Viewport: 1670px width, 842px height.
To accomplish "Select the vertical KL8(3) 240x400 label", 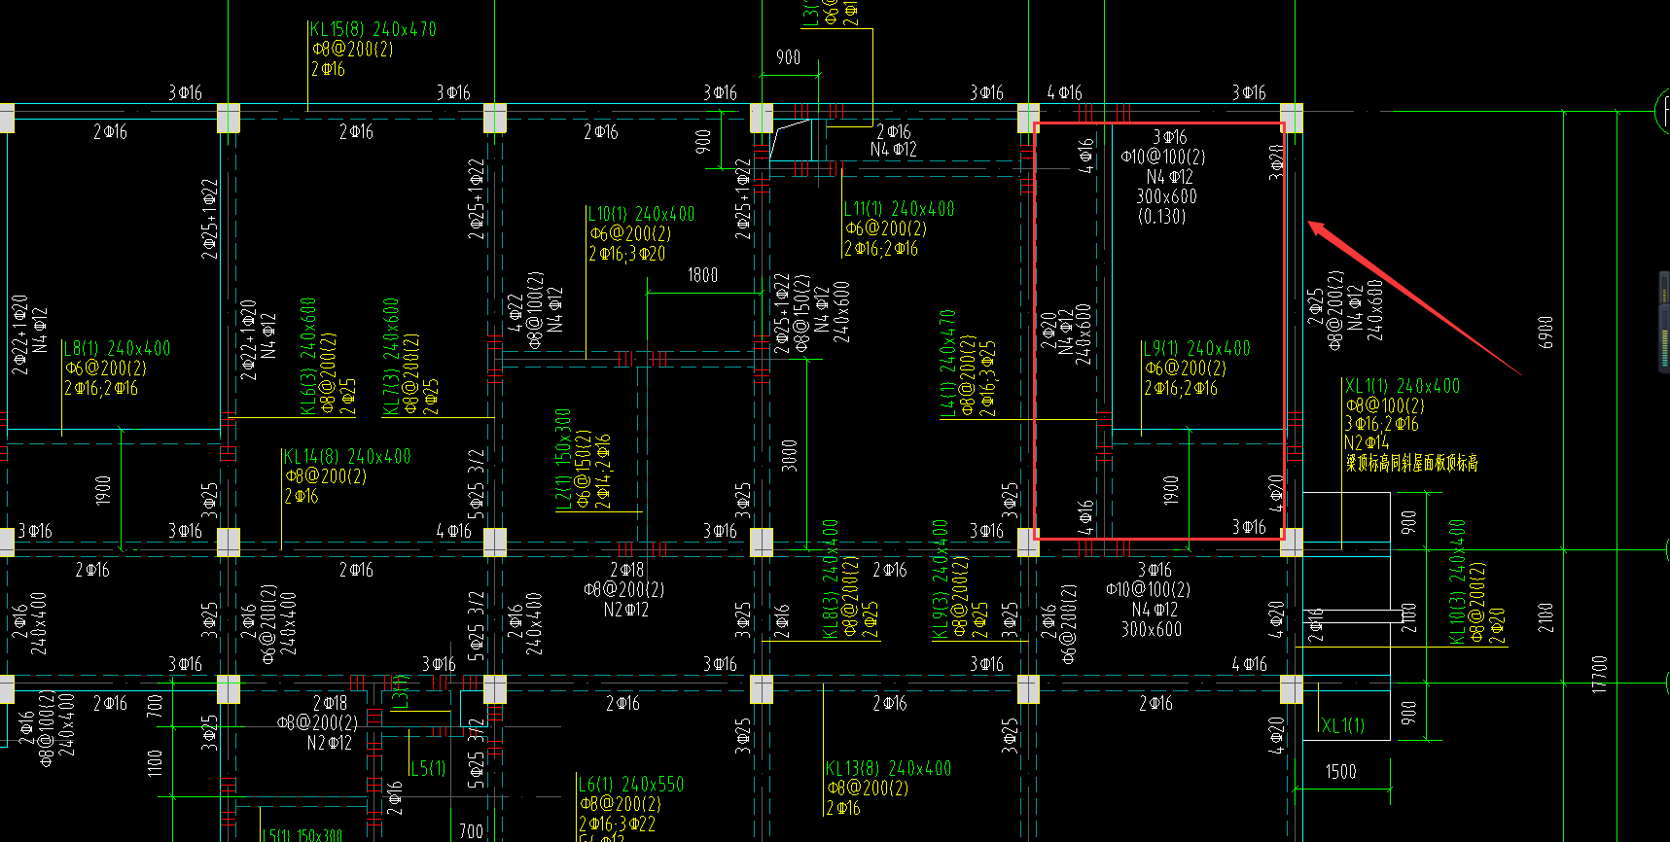I will 830,579.
